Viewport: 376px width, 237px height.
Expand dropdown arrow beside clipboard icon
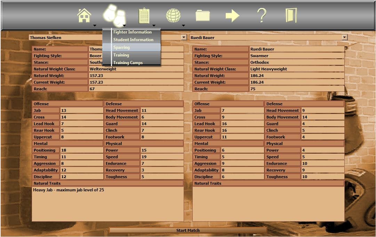154,25
